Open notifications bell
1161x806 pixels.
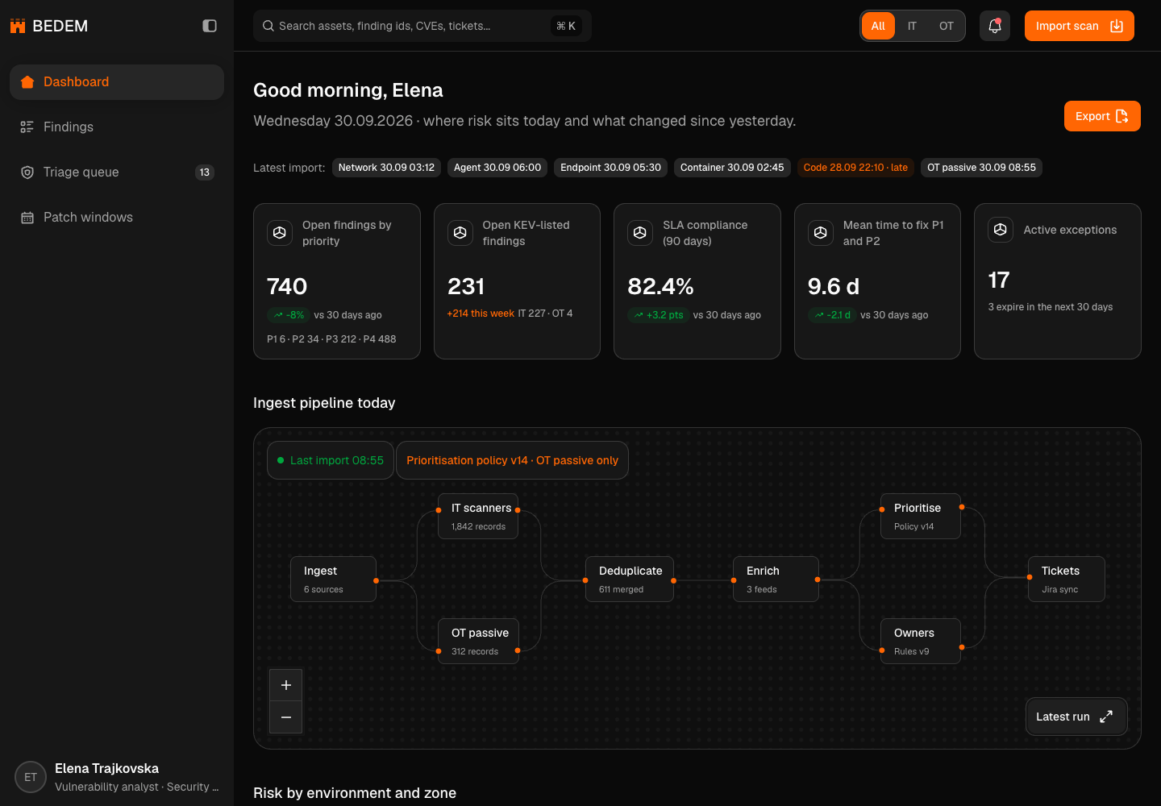(x=995, y=26)
